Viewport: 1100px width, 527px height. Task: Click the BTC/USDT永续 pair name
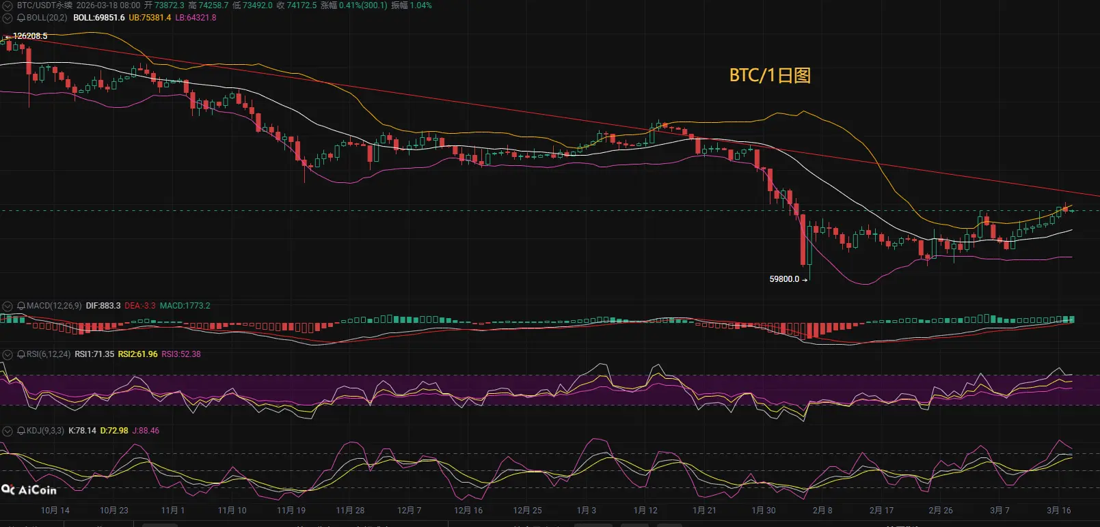[x=44, y=5]
